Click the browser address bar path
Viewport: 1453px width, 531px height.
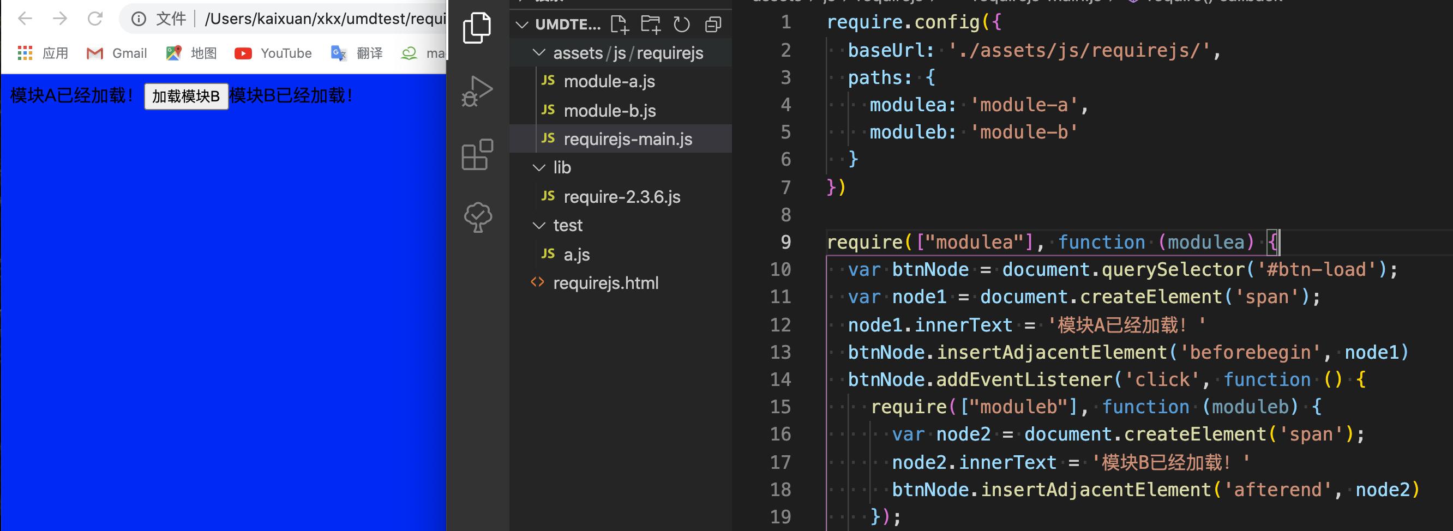[325, 19]
